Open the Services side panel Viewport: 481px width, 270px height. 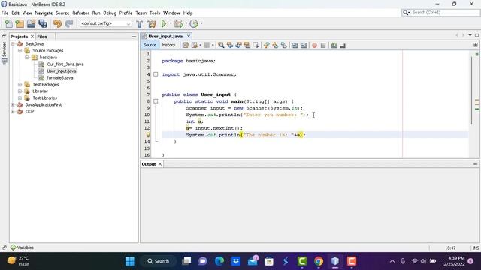coord(4,52)
